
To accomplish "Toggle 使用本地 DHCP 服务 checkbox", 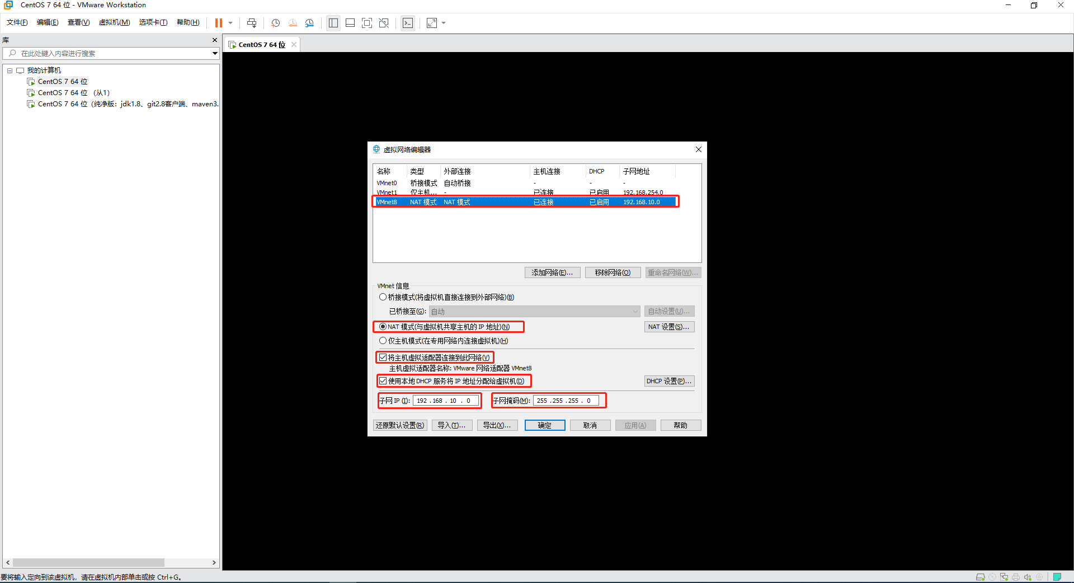I will [x=383, y=381].
